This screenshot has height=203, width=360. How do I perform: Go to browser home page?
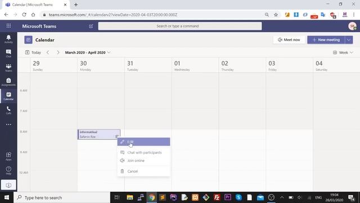click(33, 15)
